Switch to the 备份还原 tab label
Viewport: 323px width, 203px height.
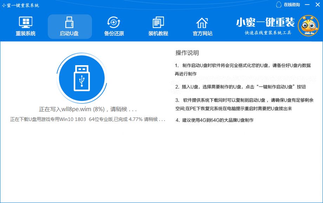114,34
